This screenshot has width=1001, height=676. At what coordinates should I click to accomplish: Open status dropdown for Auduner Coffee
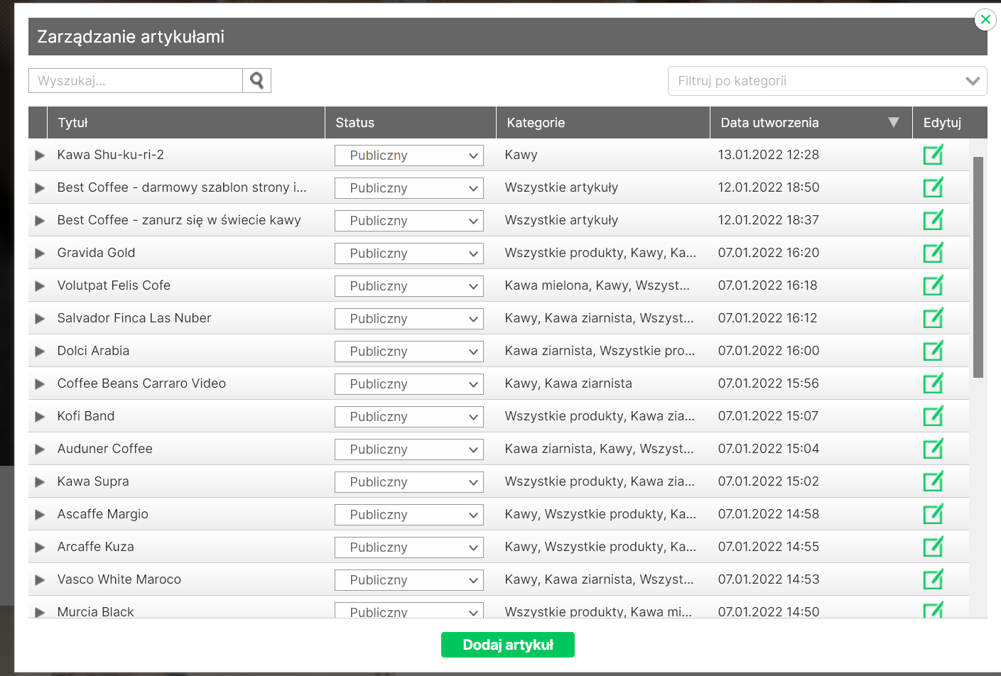coord(409,449)
